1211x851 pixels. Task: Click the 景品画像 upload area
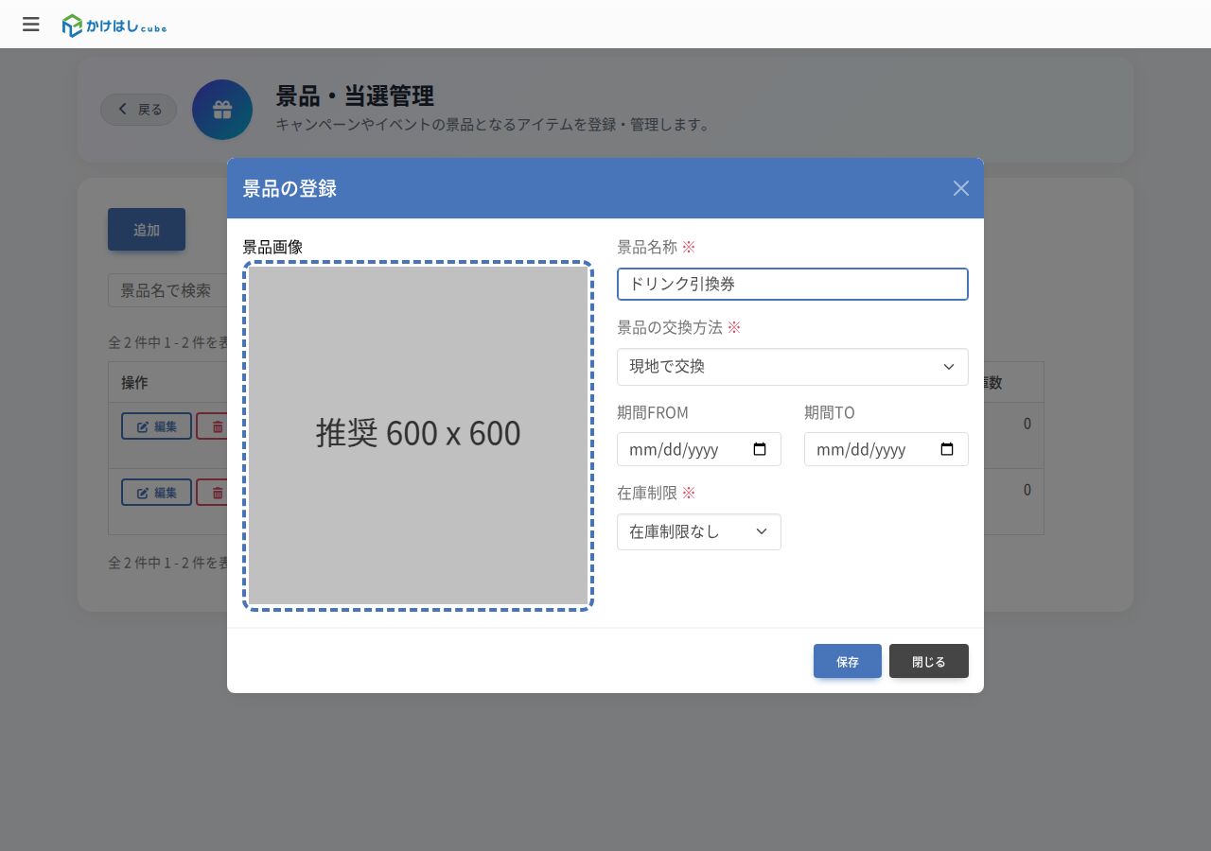418,436
